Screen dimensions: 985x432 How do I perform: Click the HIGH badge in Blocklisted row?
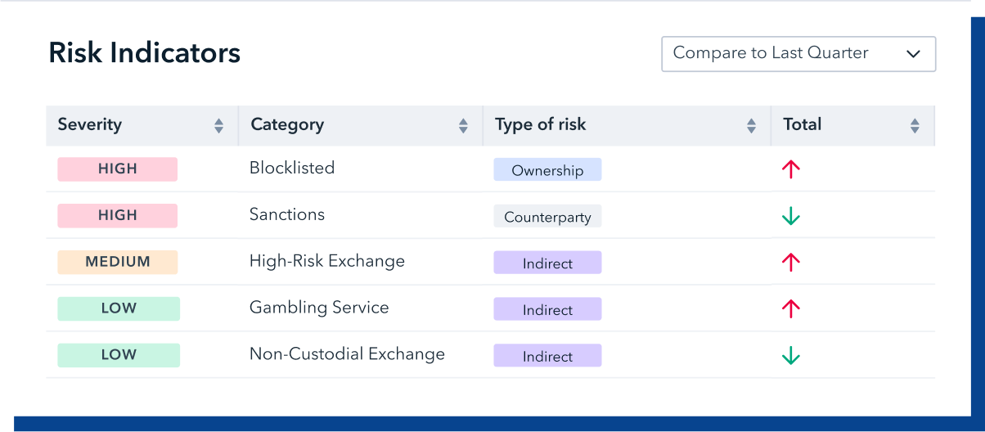click(x=118, y=169)
